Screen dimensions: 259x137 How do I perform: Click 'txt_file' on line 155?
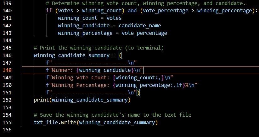click(x=46, y=122)
